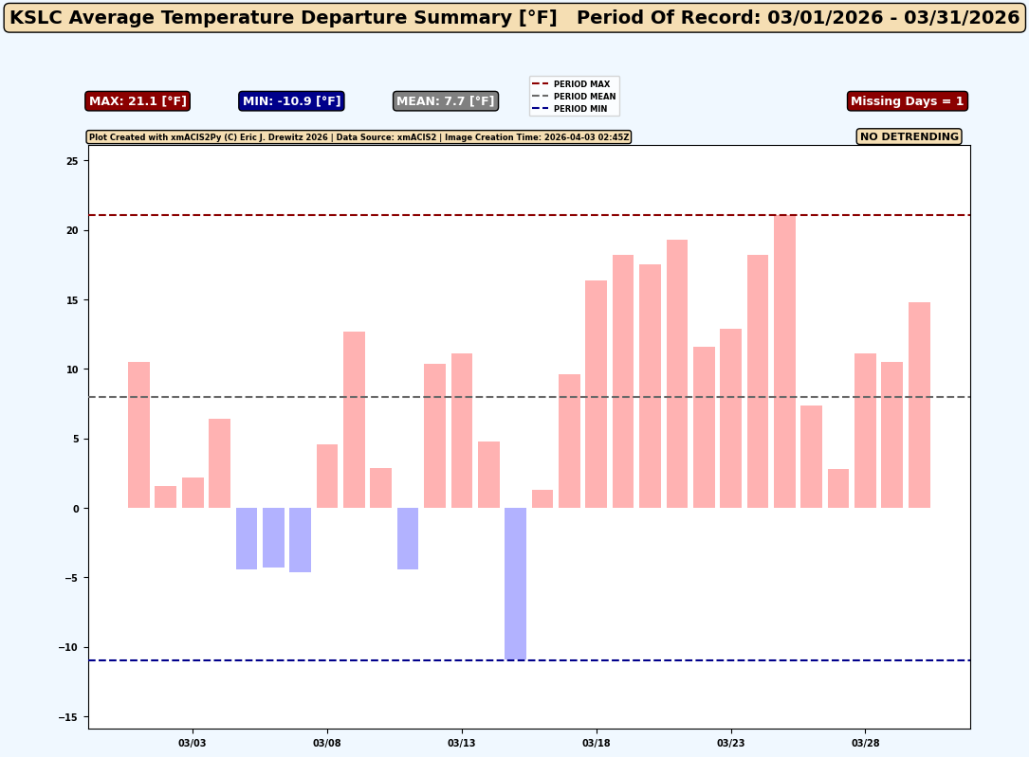This screenshot has width=1029, height=757.
Task: Click the 5 y-axis tick label
Action: 76,439
